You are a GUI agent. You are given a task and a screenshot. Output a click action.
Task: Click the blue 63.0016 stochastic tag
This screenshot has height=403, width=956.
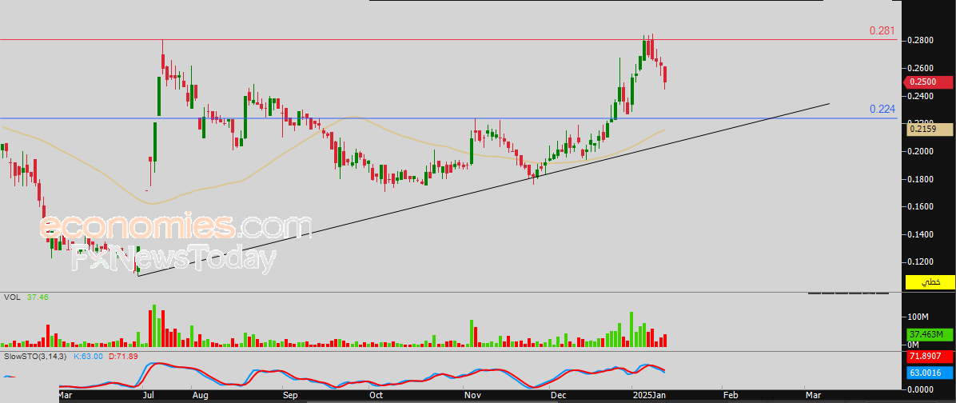(x=928, y=373)
